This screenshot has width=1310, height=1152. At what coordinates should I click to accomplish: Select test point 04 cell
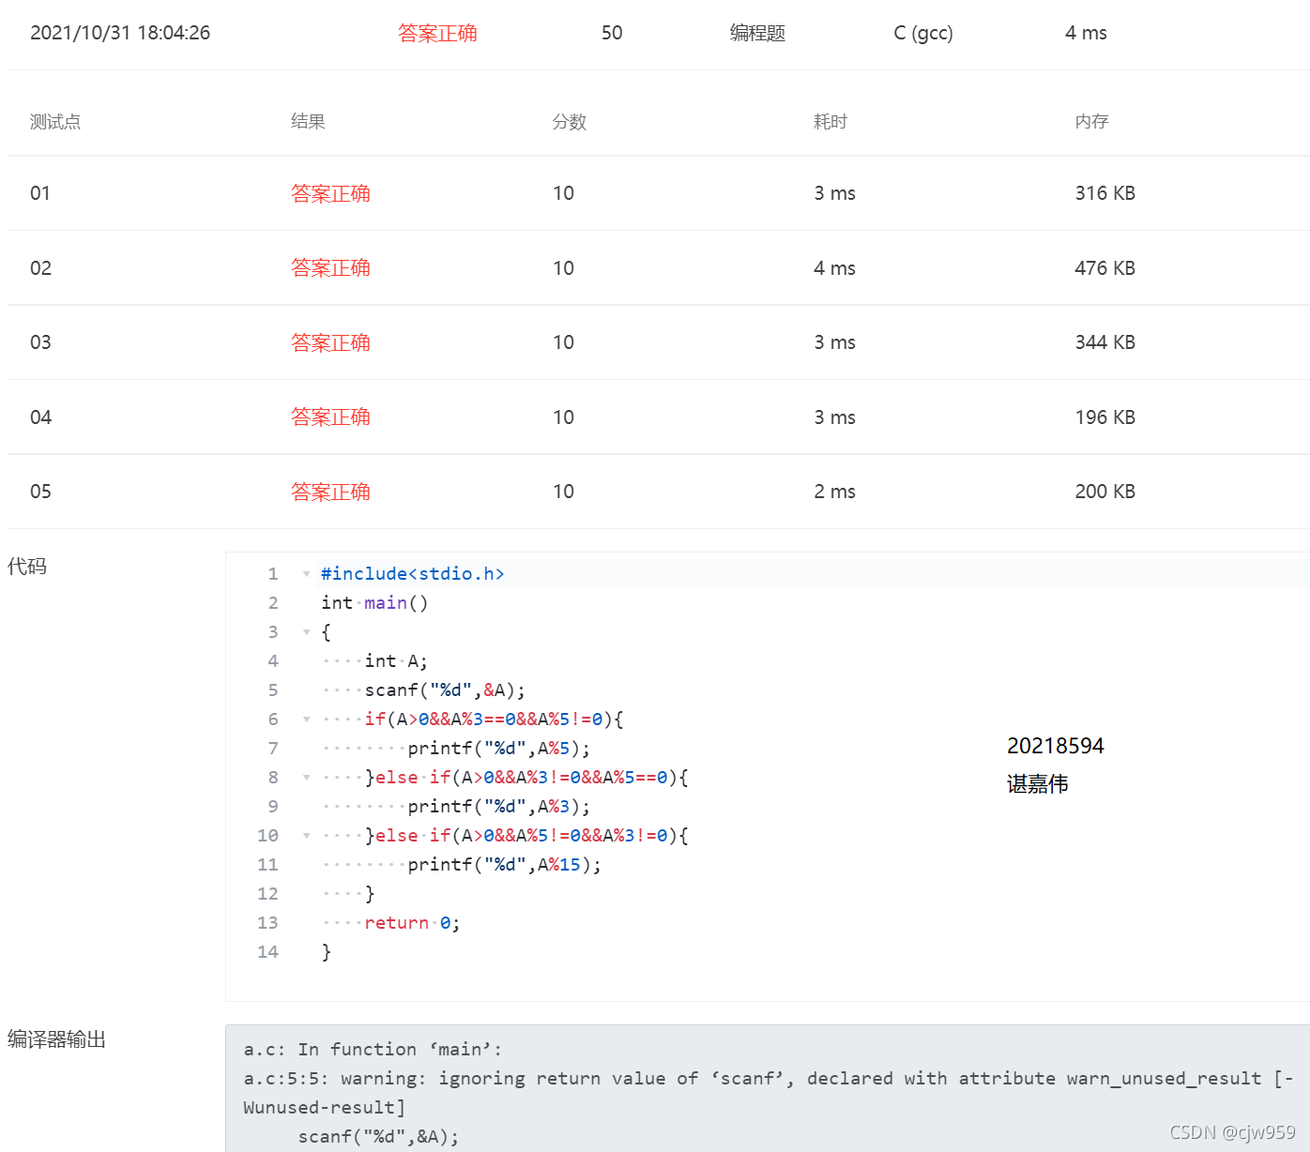[40, 417]
